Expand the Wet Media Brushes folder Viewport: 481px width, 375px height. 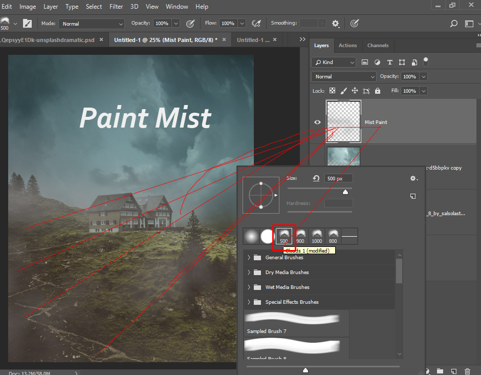point(249,287)
